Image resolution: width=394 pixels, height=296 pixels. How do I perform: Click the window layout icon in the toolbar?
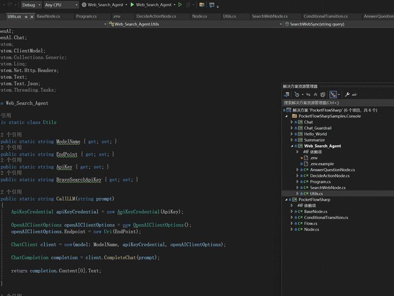(212, 5)
